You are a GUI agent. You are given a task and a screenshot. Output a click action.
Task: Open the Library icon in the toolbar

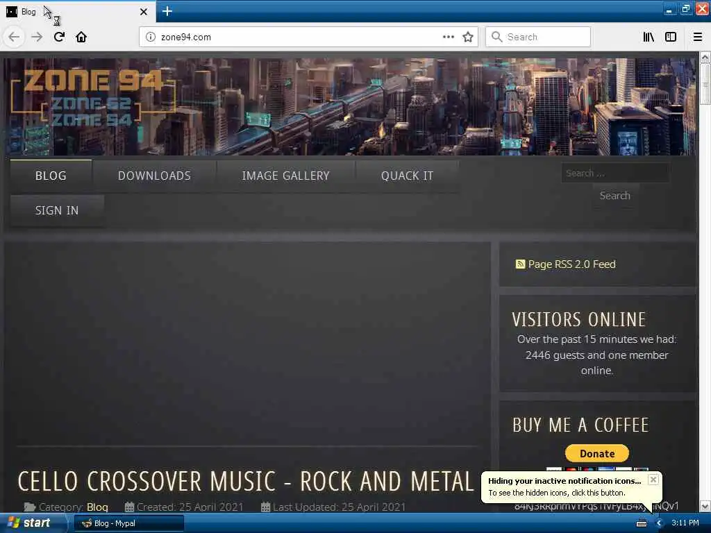click(x=649, y=37)
